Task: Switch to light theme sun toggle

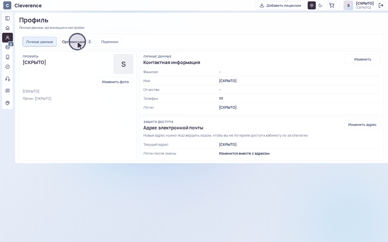Action: click(311, 5)
